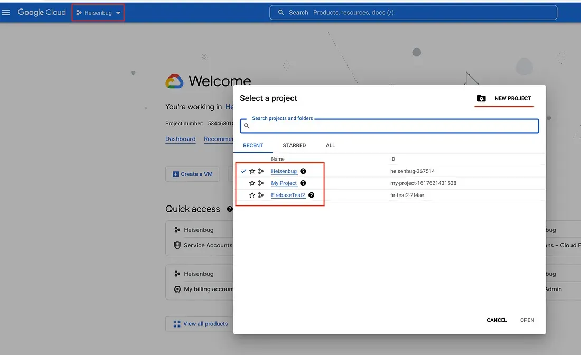
Task: Open the Heisenbug project picker dropdown
Action: coord(98,13)
